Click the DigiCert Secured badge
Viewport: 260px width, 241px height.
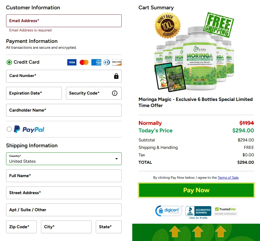tap(169, 211)
